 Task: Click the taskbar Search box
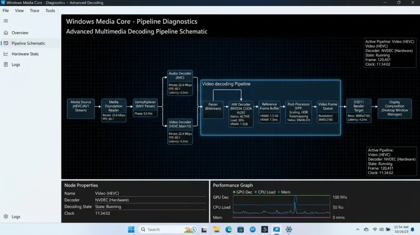click(x=167, y=229)
